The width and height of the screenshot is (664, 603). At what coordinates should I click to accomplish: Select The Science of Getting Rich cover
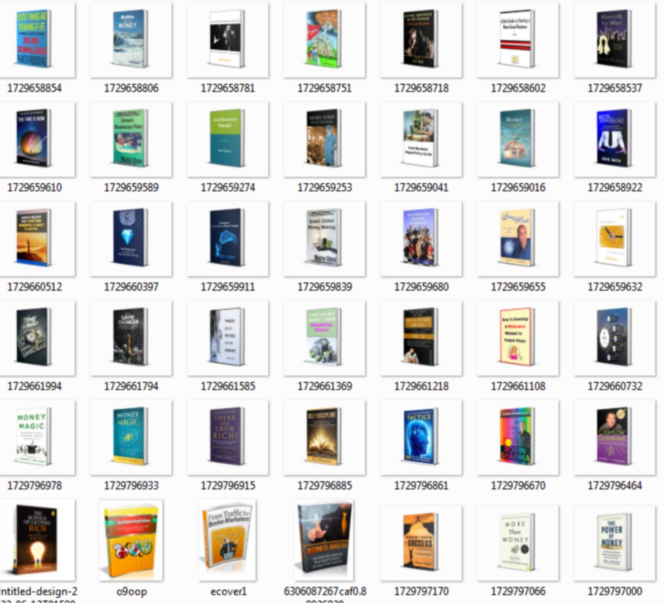point(35,540)
